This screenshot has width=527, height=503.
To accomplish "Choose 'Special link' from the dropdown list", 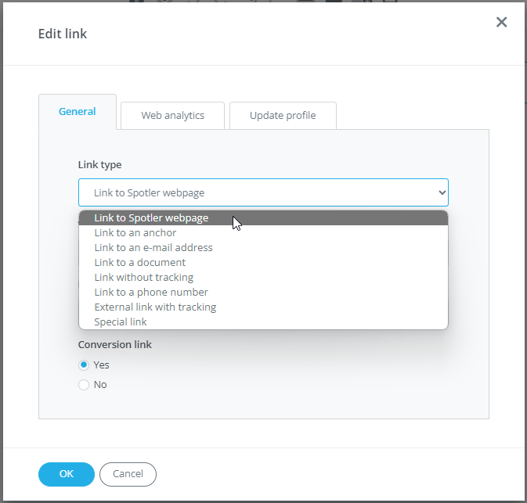I will [x=121, y=322].
